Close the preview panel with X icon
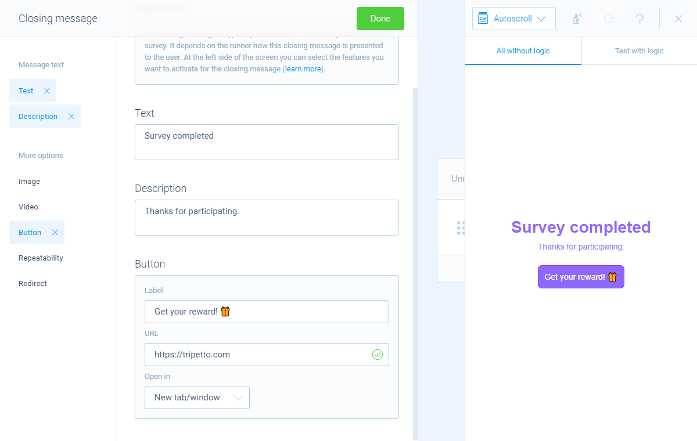 click(678, 19)
